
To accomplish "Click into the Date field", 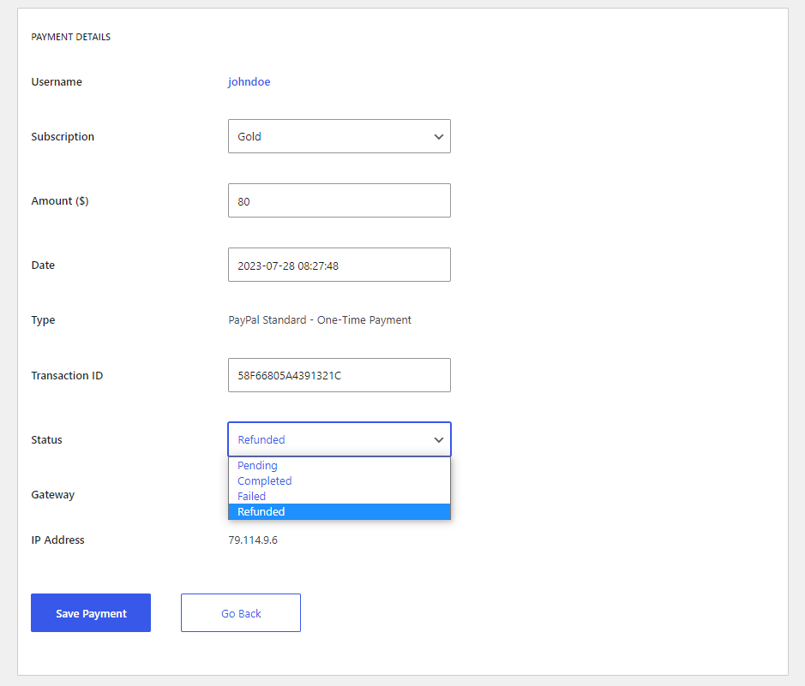I will [x=339, y=265].
